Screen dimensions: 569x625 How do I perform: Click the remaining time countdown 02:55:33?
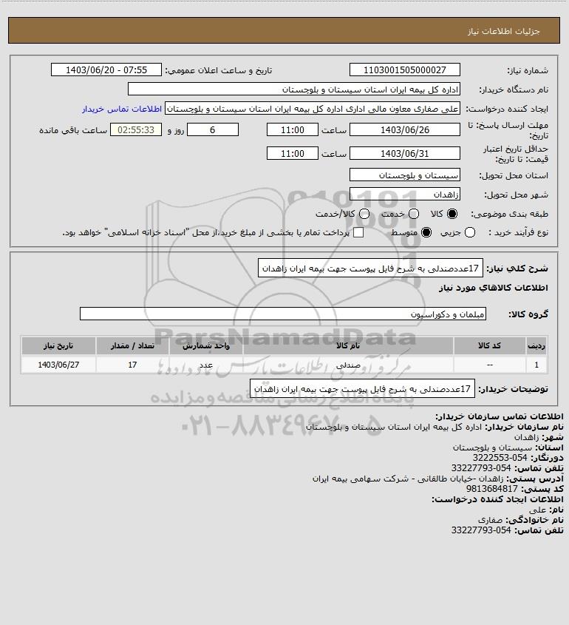(136, 130)
